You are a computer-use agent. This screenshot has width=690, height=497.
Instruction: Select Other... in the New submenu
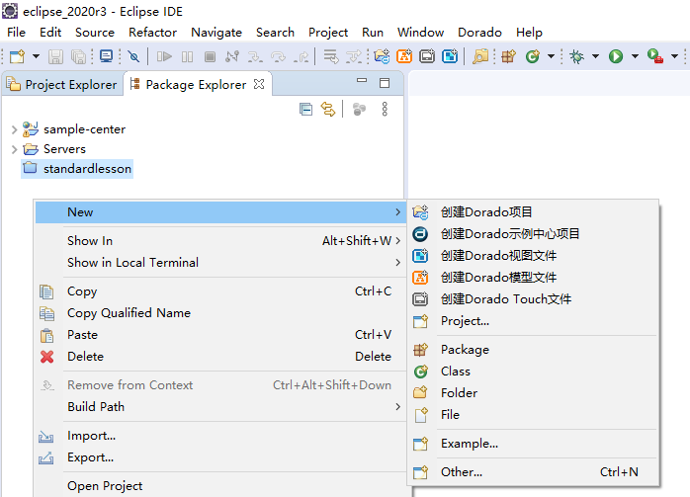tap(533, 472)
